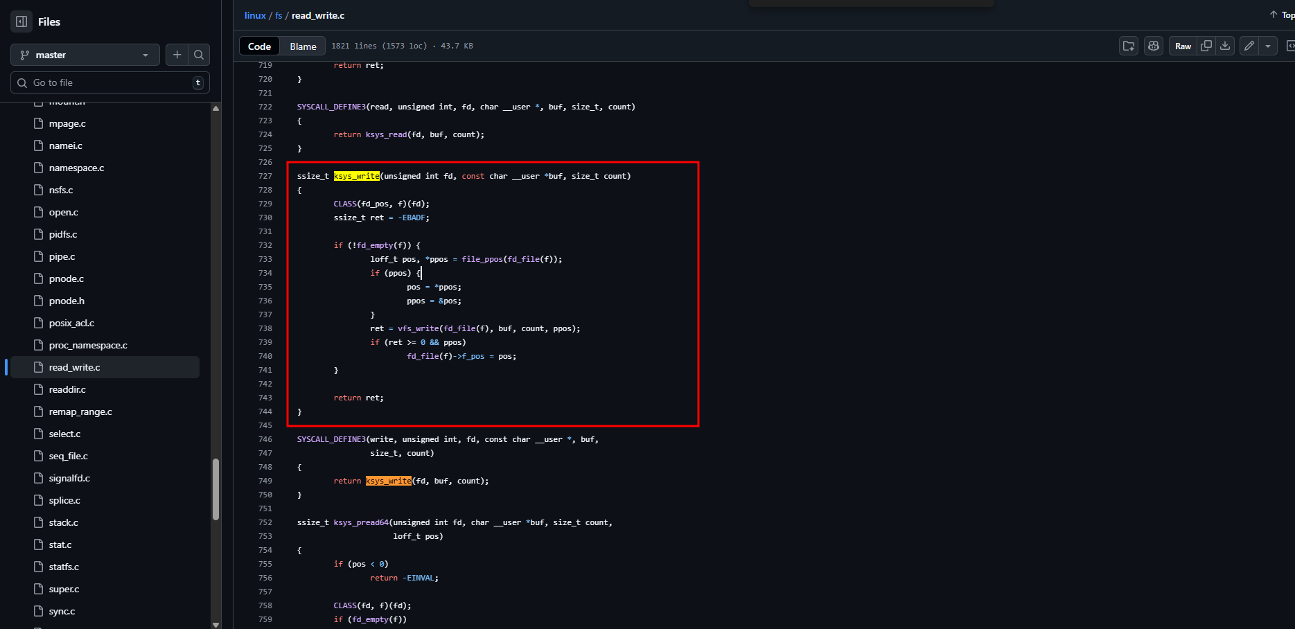Select signalfd.c file
The width and height of the screenshot is (1295, 629).
click(69, 478)
